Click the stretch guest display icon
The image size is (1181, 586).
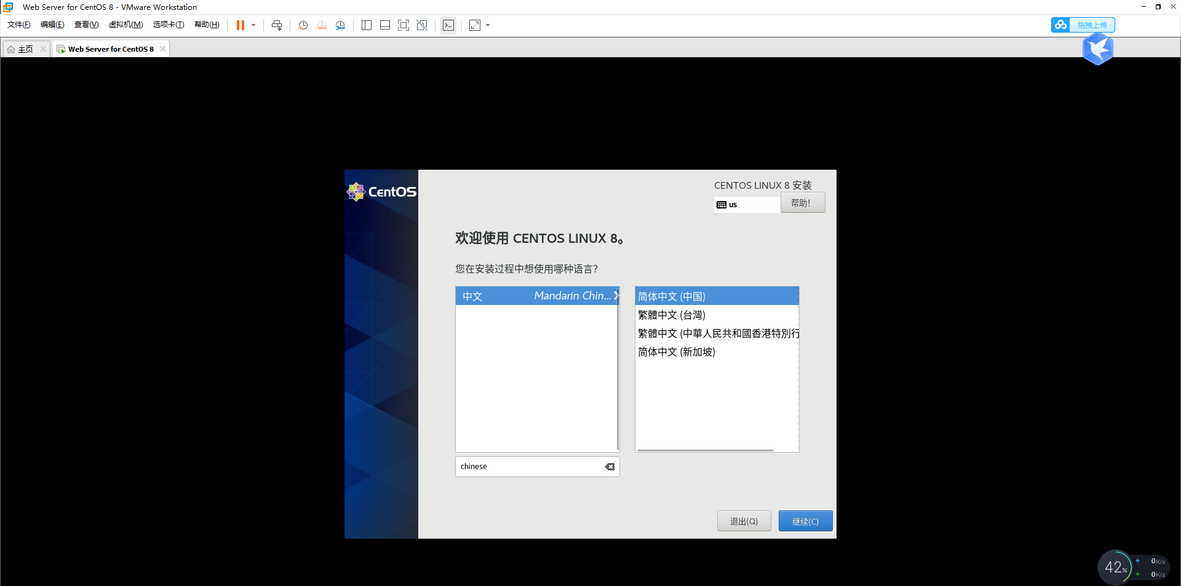click(x=475, y=25)
